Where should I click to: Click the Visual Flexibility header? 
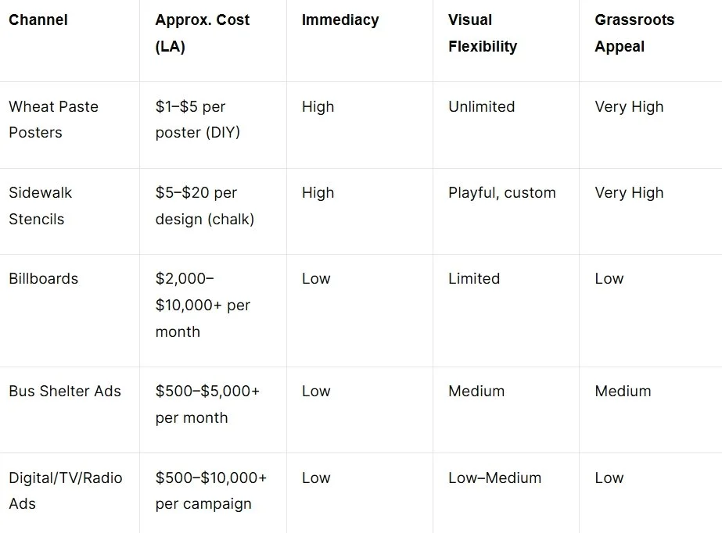[x=482, y=33]
